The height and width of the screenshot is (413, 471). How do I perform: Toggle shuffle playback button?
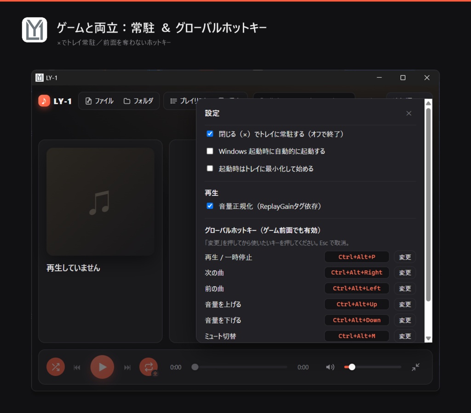[56, 367]
